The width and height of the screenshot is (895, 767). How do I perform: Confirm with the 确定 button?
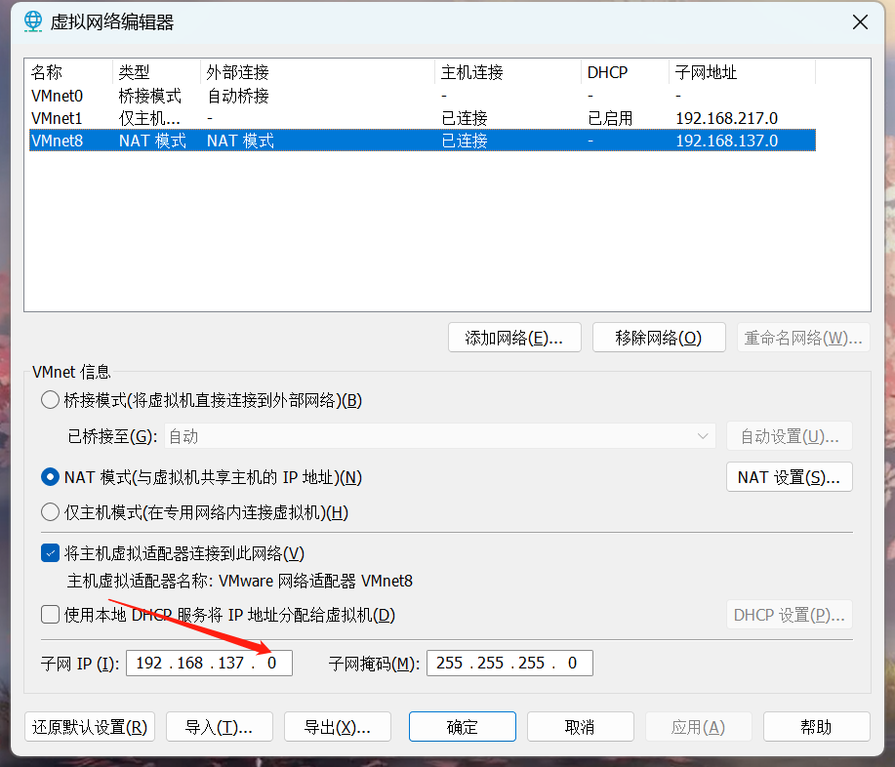tap(463, 726)
